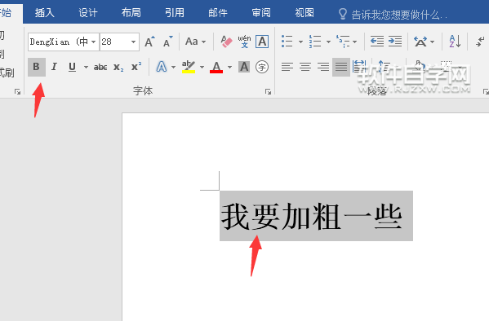Open font color dropdown arrow

click(230, 67)
